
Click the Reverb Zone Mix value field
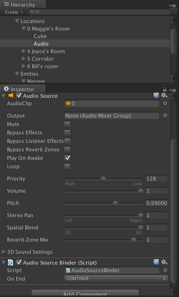coord(157,240)
